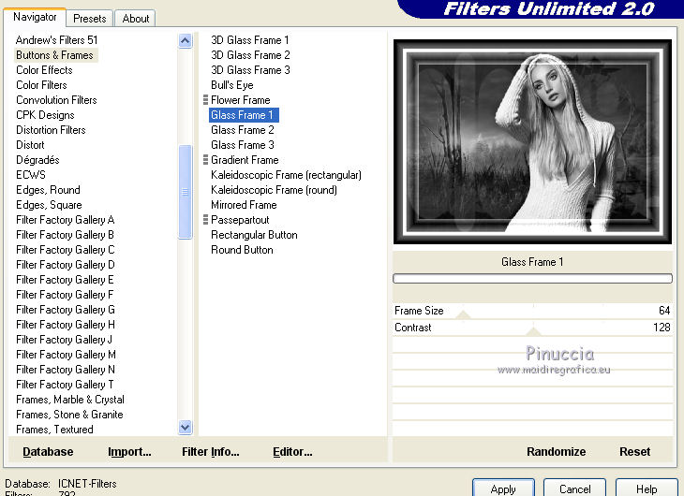
Task: Cancel the Filters Unlimited dialog
Action: (575, 489)
